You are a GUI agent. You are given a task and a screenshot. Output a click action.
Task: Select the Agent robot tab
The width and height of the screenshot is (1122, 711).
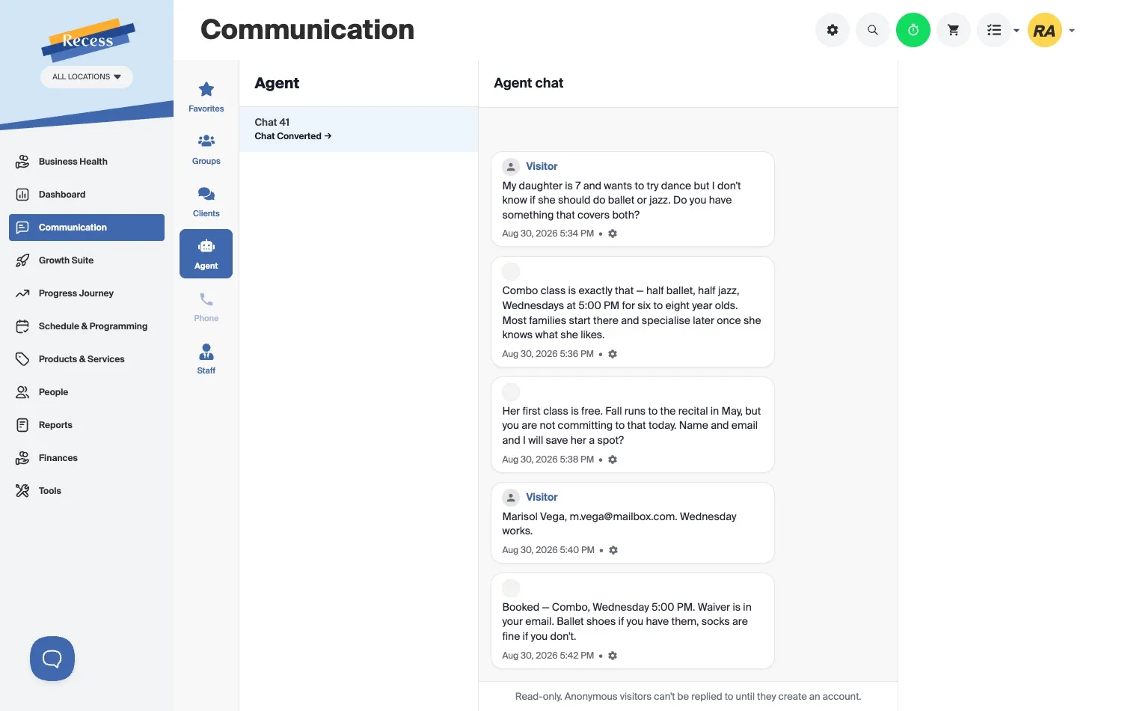[206, 254]
